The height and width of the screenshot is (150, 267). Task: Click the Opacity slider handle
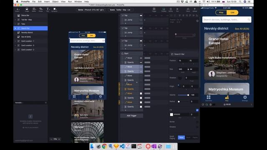[x=188, y=95]
